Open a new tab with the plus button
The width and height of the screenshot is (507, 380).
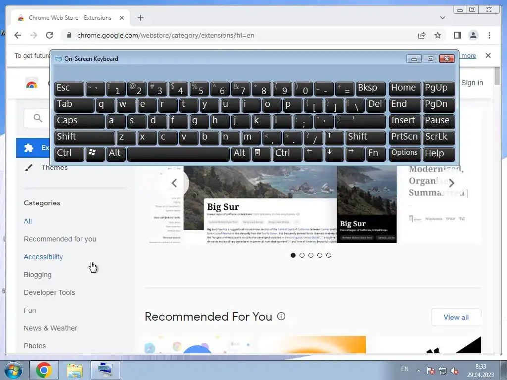coord(140,18)
